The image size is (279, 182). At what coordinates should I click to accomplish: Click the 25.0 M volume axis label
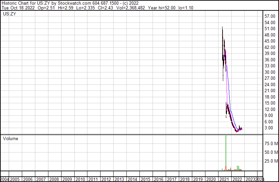click(x=271, y=161)
